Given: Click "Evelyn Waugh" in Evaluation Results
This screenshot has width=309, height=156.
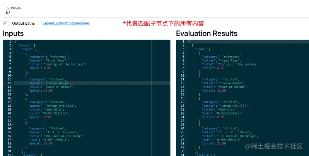Looking at the screenshot, I should tap(231, 83).
